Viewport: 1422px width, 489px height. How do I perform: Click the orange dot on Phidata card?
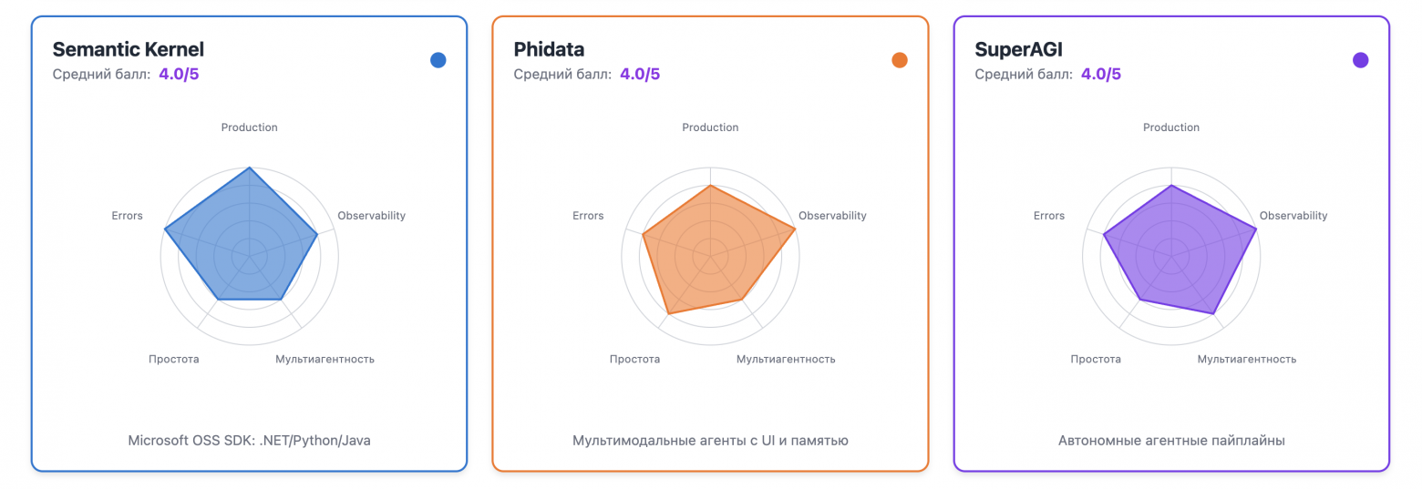(x=900, y=60)
